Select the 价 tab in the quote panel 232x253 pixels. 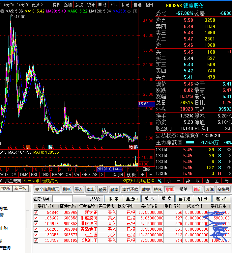(x=169, y=181)
